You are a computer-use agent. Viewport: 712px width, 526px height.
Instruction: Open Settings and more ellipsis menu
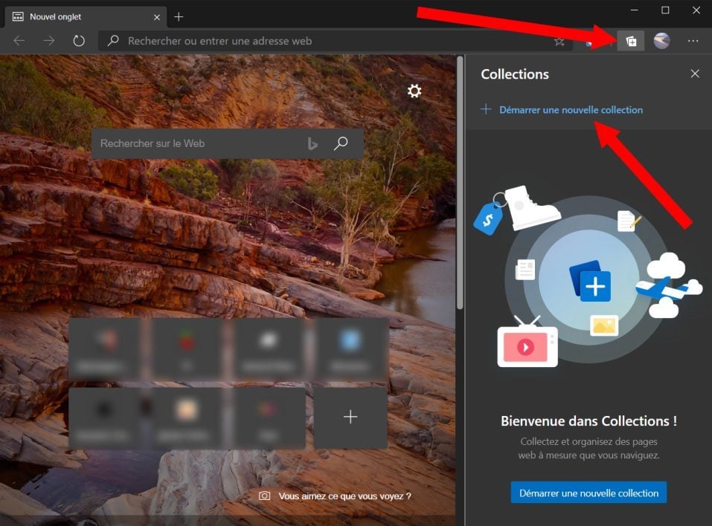(693, 41)
